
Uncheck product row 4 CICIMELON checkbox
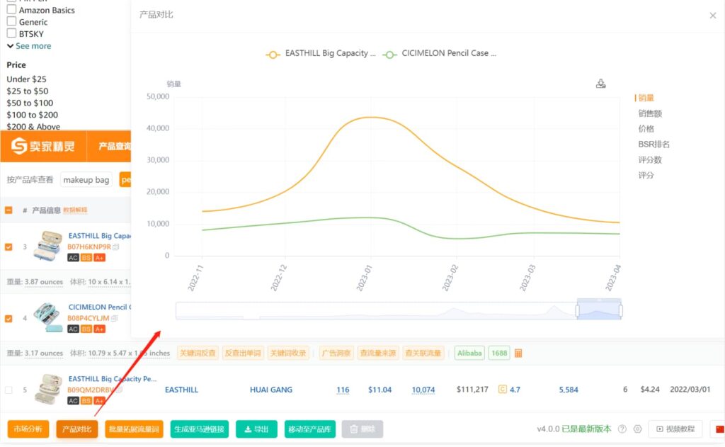click(8, 318)
